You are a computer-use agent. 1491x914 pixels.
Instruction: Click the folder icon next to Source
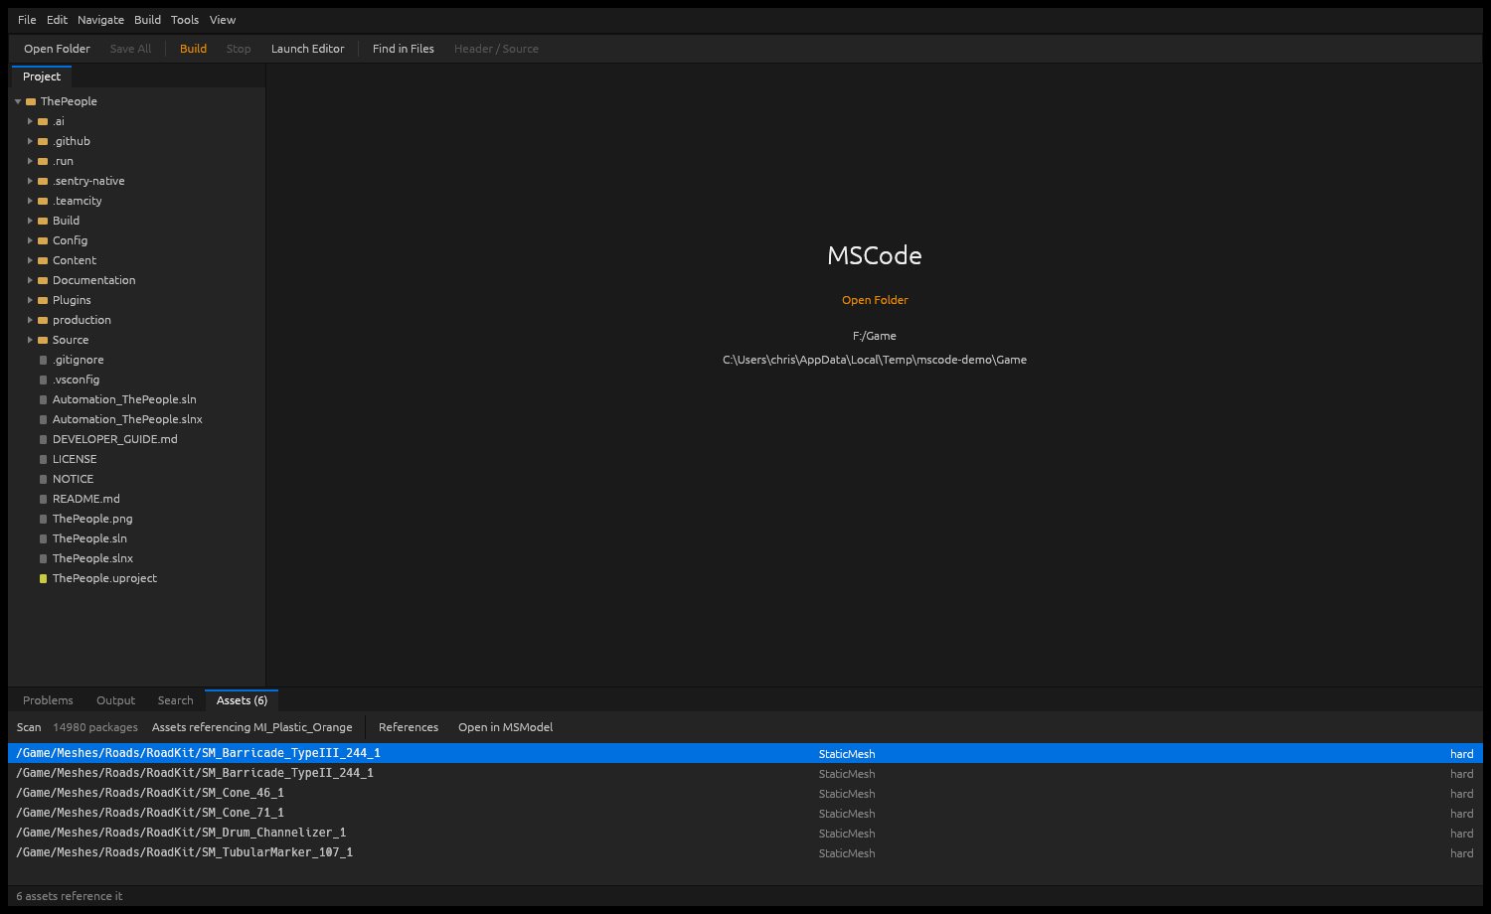(43, 340)
